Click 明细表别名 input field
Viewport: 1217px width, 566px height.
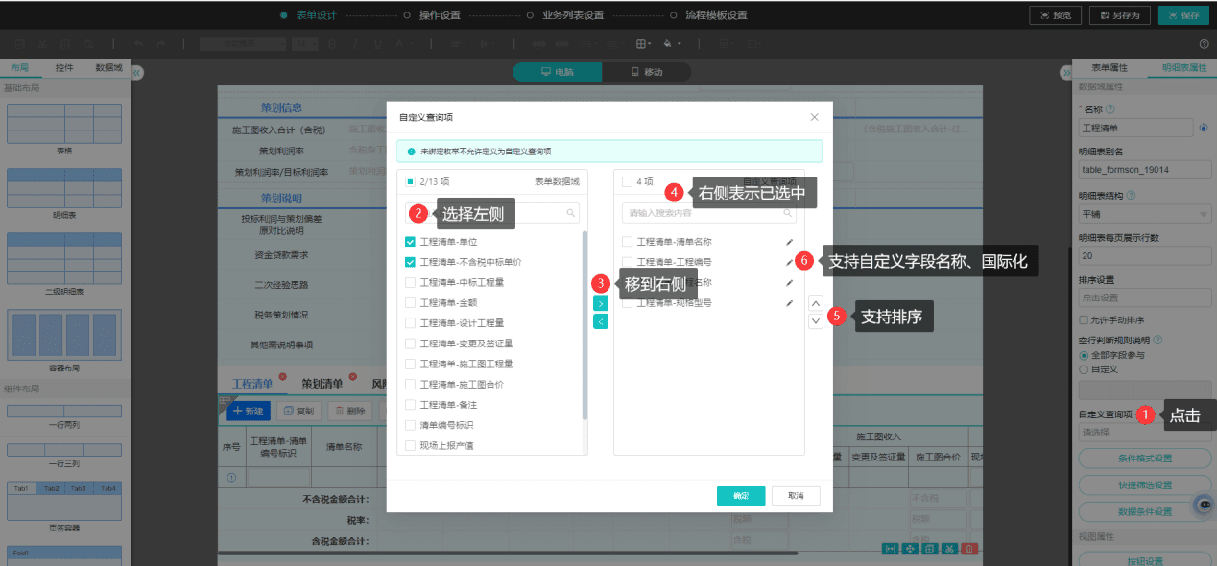point(1144,170)
